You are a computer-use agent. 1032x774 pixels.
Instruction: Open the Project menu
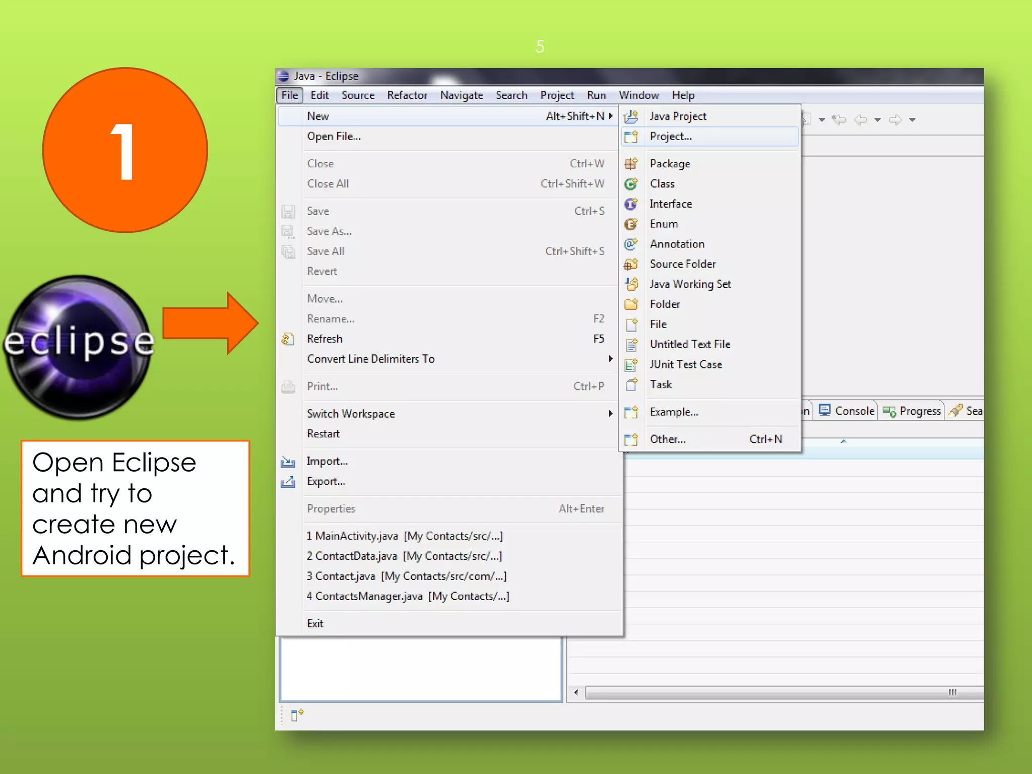pos(557,95)
